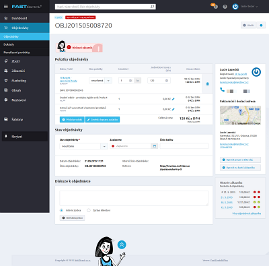Click the quantity stepper of the first item
269x266 pixels.
(x=130, y=81)
